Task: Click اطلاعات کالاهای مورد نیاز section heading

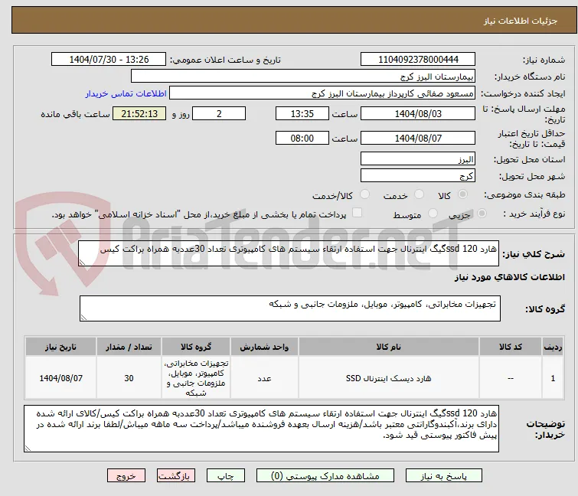Action: pos(509,278)
